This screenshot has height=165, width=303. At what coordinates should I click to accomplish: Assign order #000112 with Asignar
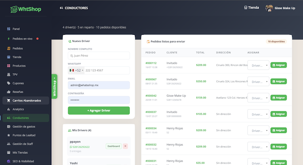pyautogui.click(x=278, y=65)
